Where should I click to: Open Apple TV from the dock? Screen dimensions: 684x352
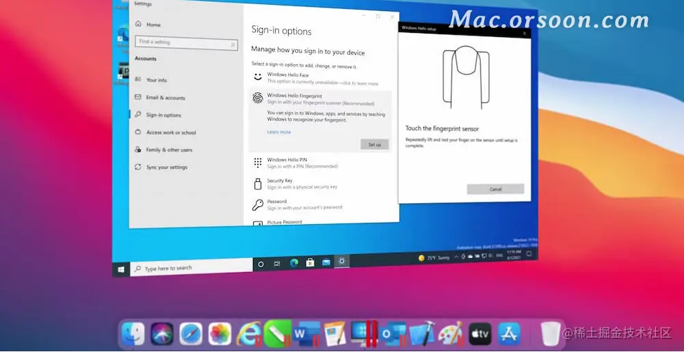(x=480, y=334)
